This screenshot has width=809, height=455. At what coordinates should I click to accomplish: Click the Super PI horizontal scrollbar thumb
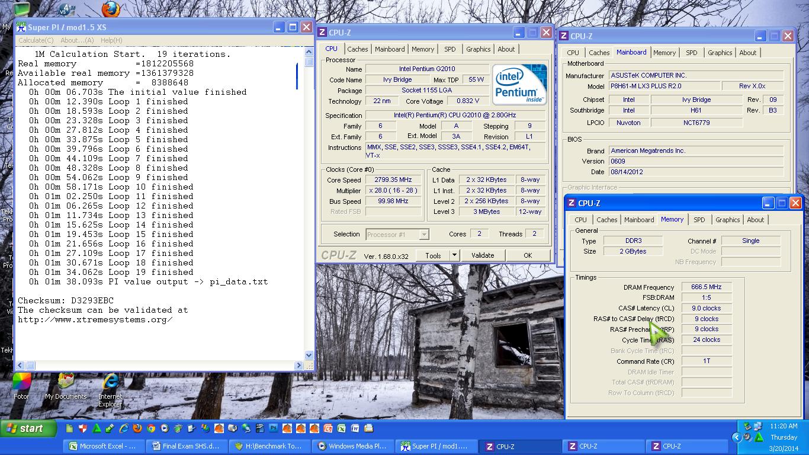30,366
